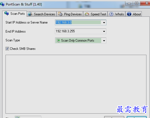This screenshot has width=150, height=118.
Task: Click the Start IP Address or Server Name label
Action: [27, 22]
